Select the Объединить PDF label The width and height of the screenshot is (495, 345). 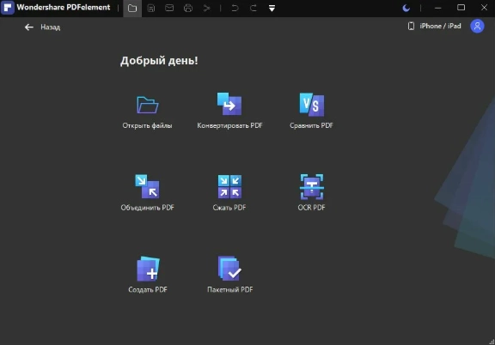click(x=148, y=208)
